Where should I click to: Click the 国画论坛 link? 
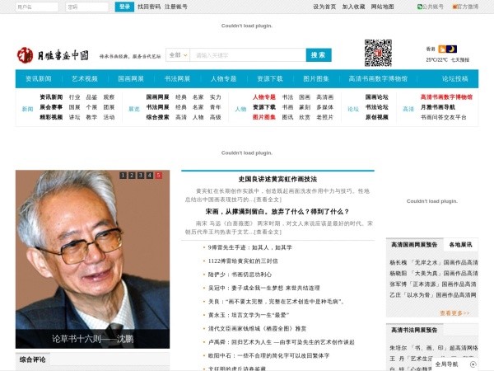pyautogui.click(x=377, y=96)
